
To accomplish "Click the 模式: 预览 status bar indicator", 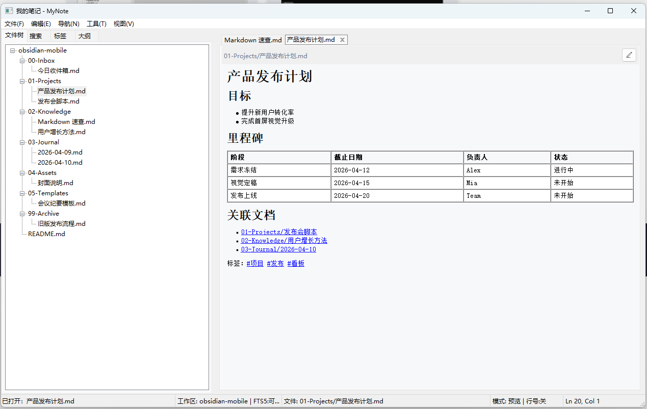I will tap(506, 401).
